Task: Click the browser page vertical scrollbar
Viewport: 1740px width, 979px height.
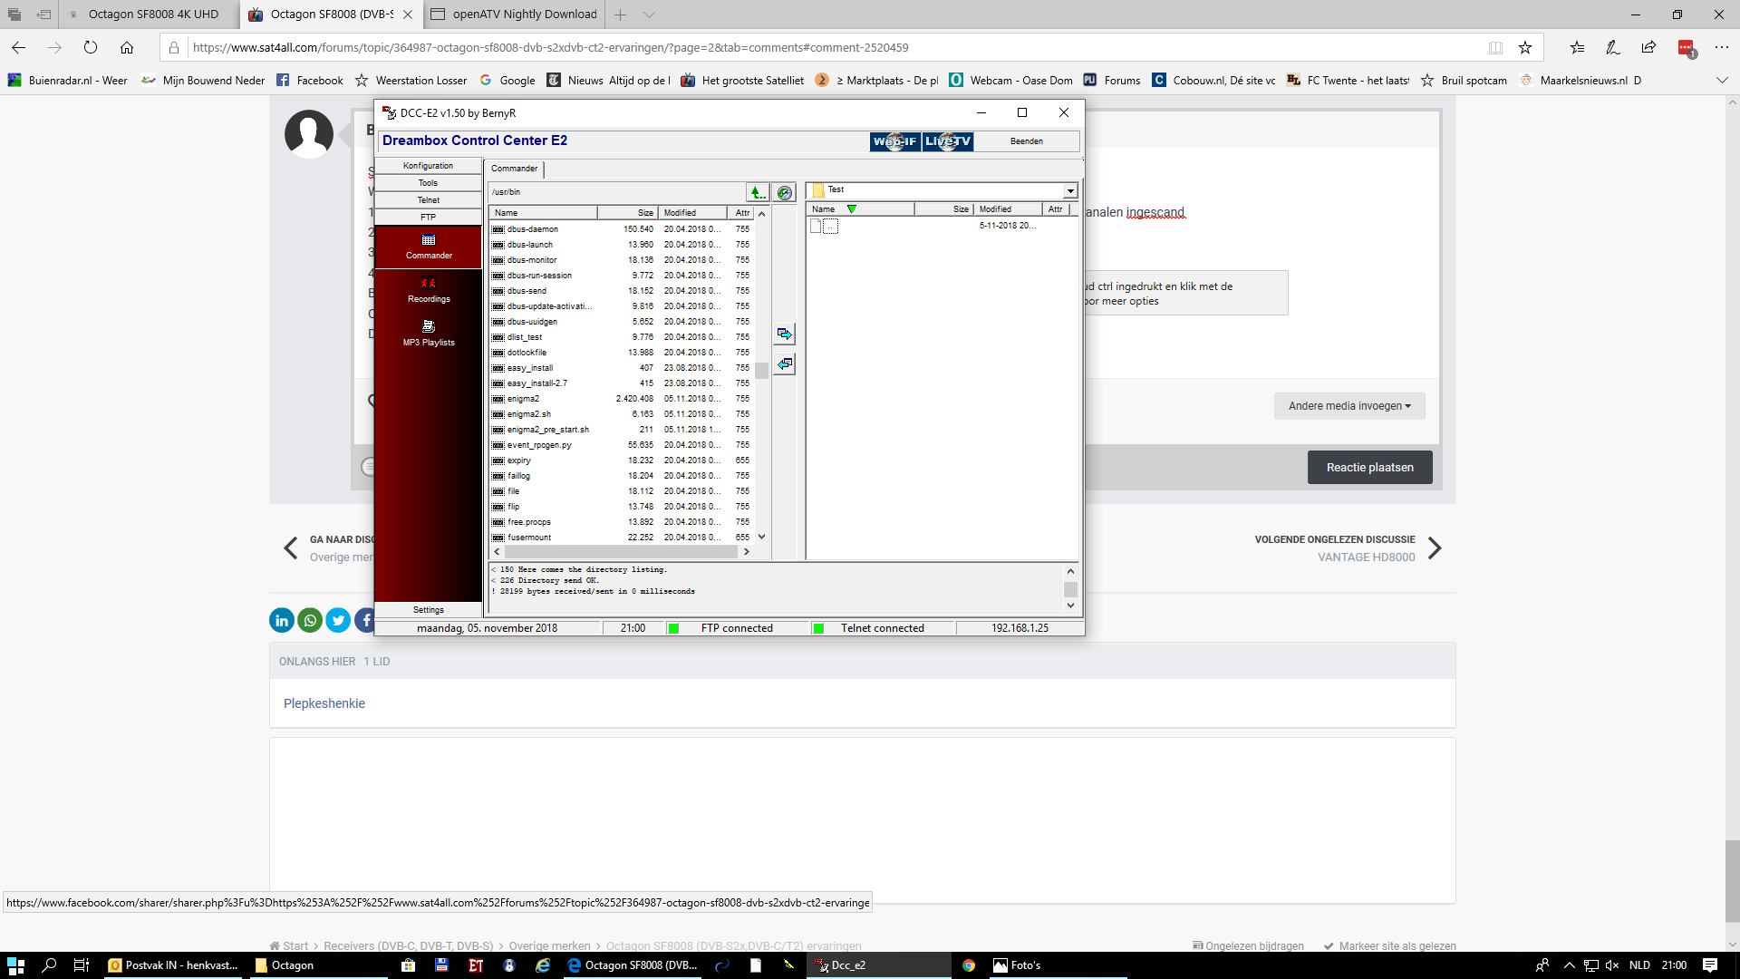Action: pyautogui.click(x=1732, y=881)
